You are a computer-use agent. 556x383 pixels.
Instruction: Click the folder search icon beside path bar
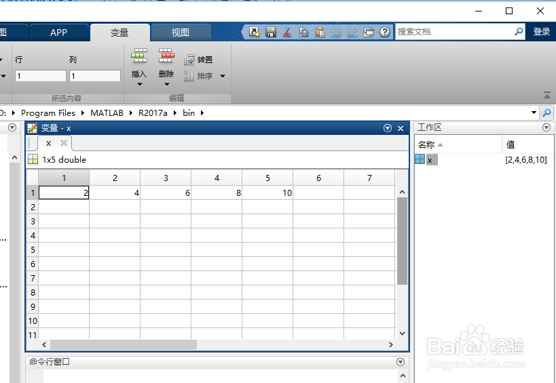(x=546, y=113)
